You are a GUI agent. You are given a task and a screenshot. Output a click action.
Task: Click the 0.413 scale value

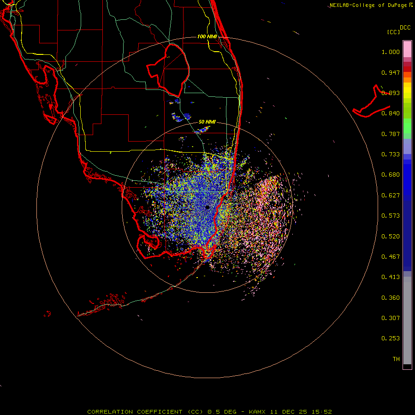coord(391,277)
